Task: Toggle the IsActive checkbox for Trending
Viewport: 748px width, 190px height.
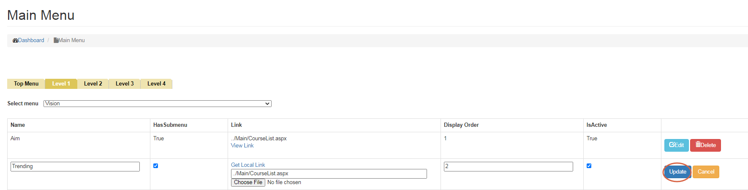Action: pyautogui.click(x=589, y=166)
